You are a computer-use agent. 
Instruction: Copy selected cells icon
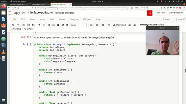[x=28, y=25]
